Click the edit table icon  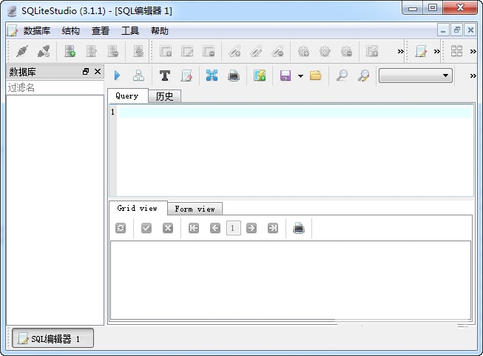(187, 51)
